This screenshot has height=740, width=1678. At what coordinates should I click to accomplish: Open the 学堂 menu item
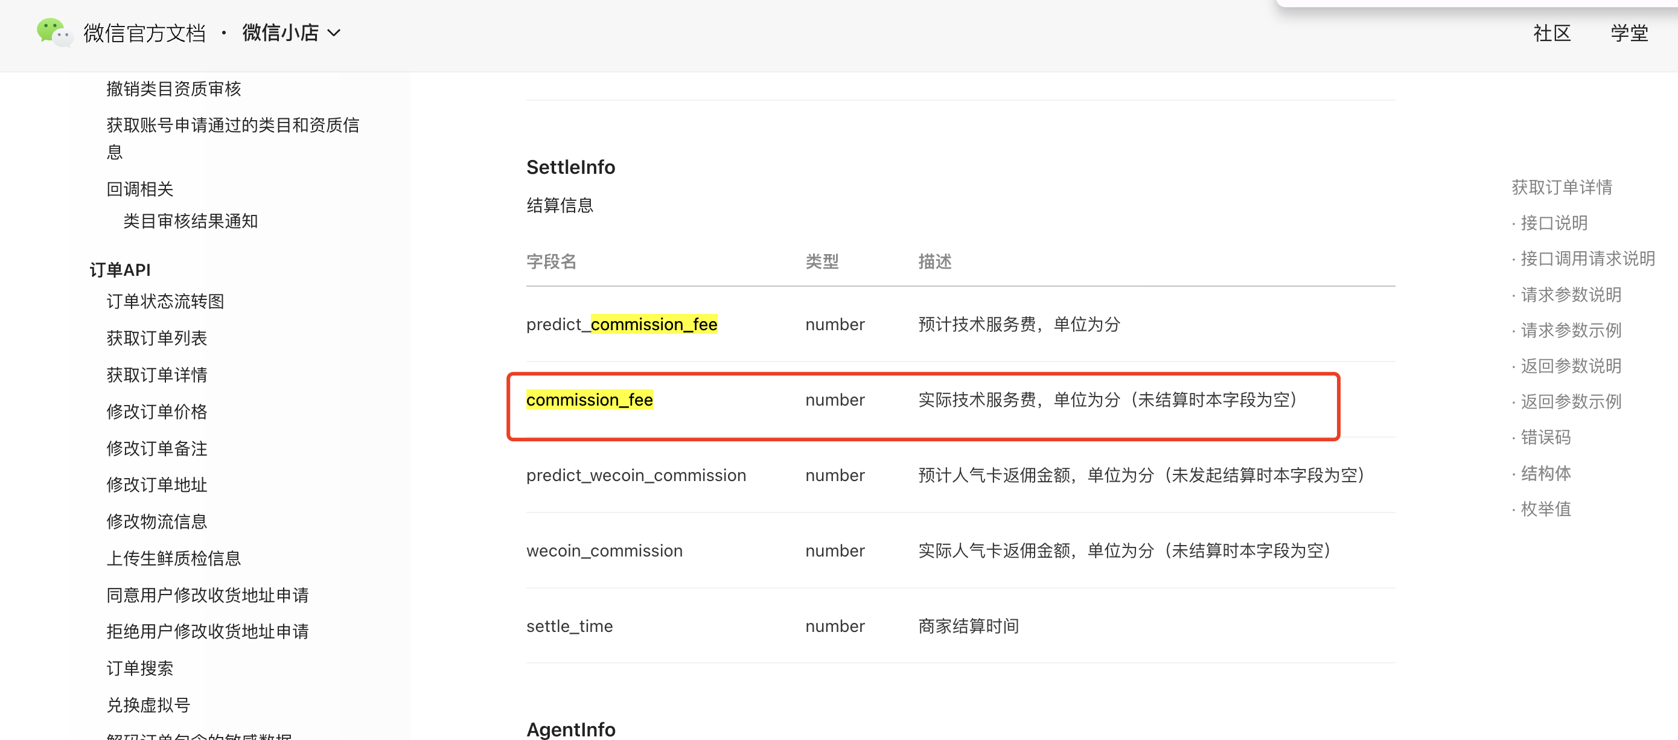click(1629, 33)
